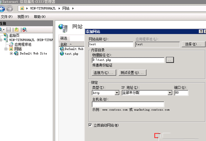Click the Default Web list entry
Image resolution: width=206 pixels, height=141 pixels.
74,49
